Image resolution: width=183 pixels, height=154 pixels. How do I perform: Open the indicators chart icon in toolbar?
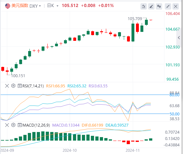click(144, 6)
